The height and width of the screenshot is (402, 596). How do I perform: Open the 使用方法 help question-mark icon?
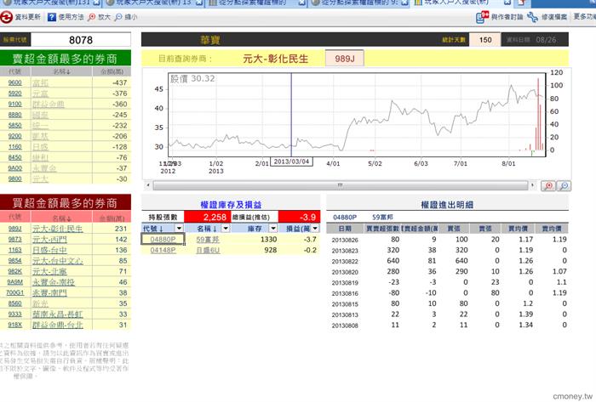52,17
